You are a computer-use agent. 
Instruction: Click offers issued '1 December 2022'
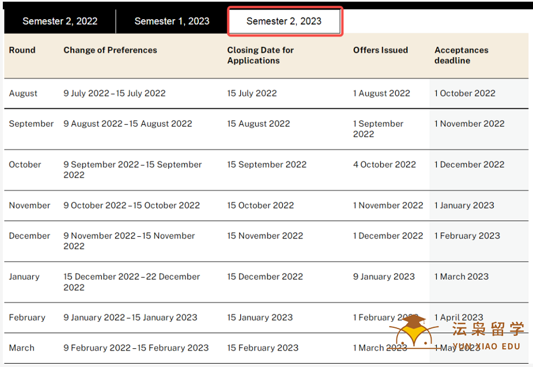click(388, 236)
